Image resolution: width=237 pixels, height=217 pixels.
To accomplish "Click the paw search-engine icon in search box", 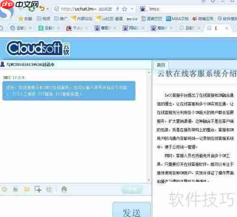I will click(x=143, y=9).
